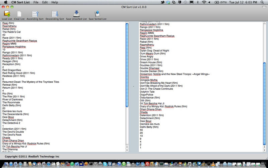Open the CM Sort List application menu
Image resolution: width=268 pixels, height=168 pixels.
[20, 2]
